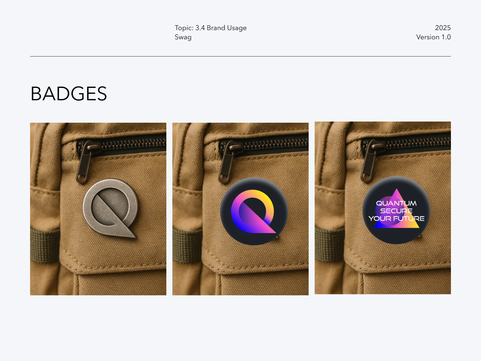Screen dimensions: 481x361
Task: Select the Swag subtitle text
Action: 183,37
